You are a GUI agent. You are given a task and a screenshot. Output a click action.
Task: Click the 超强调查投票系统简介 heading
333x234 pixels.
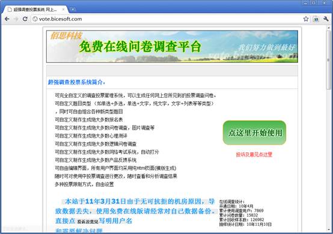pos(76,82)
